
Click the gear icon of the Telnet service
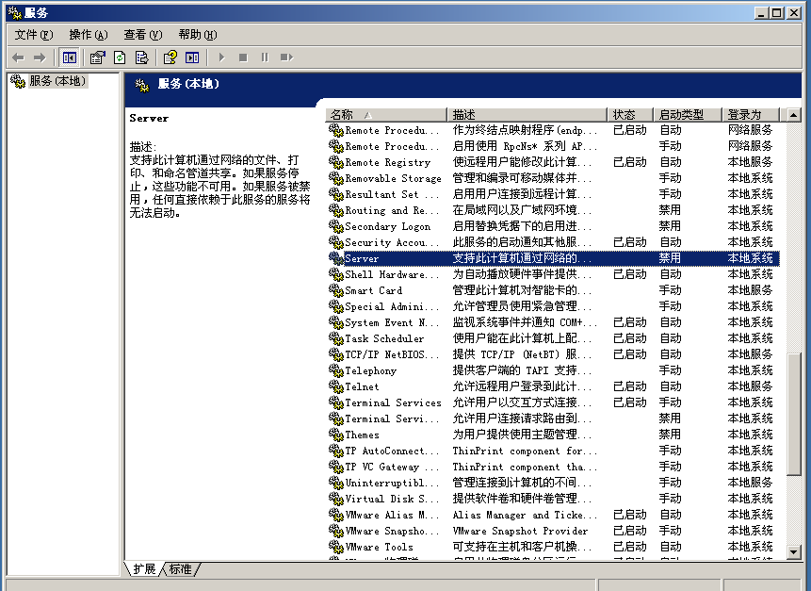335,386
